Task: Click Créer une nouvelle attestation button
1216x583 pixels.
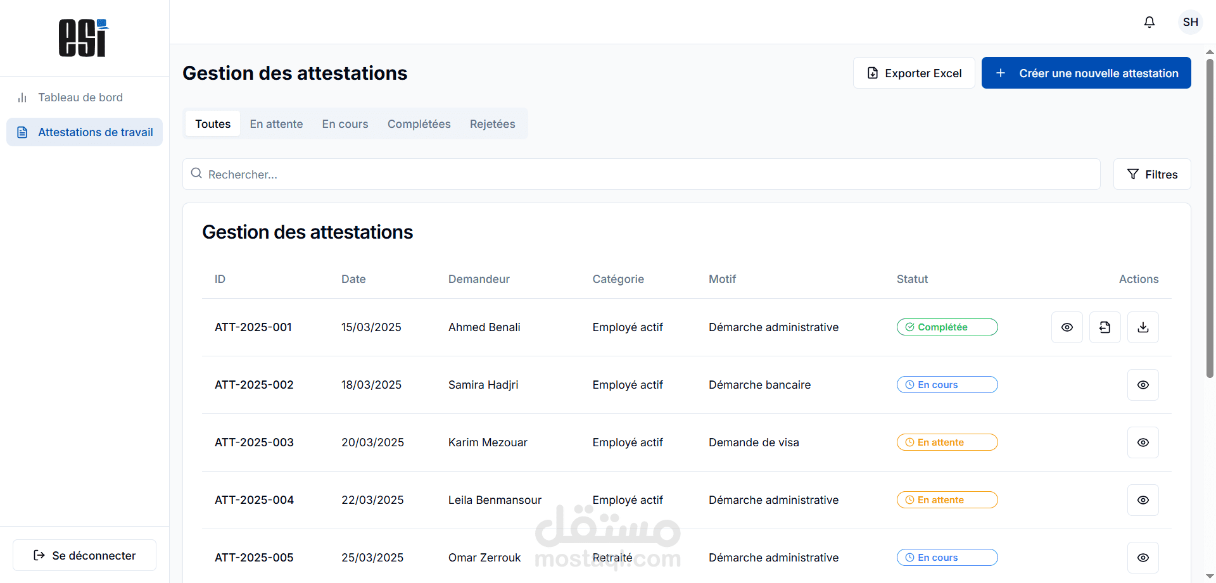Action: [x=1086, y=73]
